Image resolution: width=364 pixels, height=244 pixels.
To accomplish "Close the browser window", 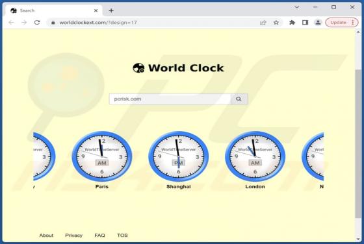I will (x=352, y=7).
